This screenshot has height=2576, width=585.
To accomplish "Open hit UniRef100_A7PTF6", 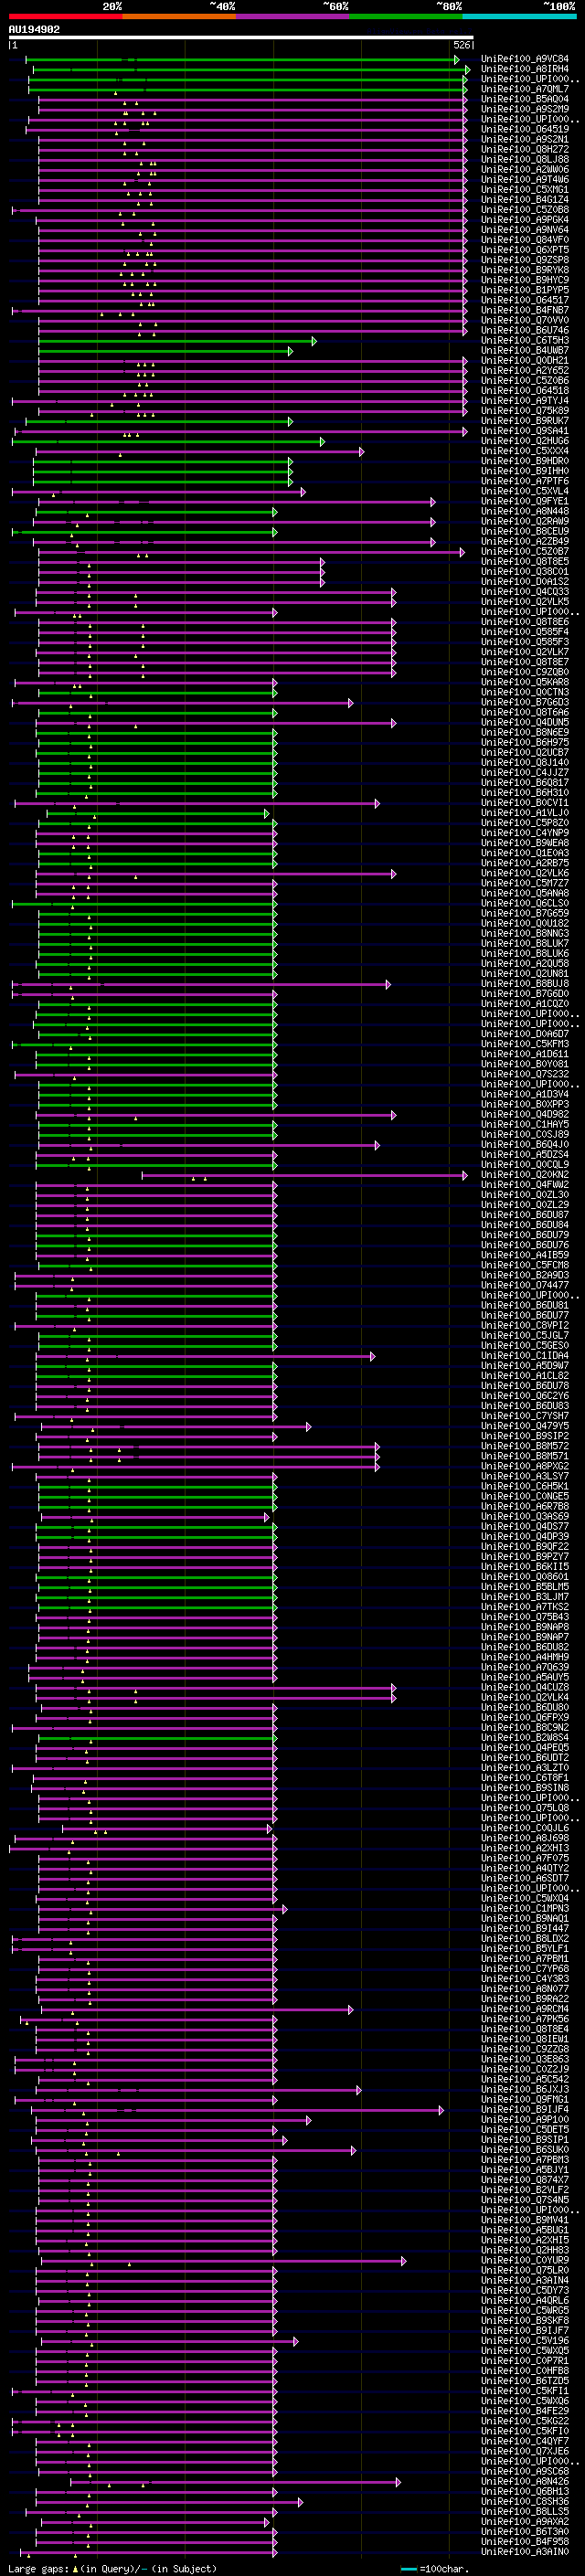I will point(525,481).
